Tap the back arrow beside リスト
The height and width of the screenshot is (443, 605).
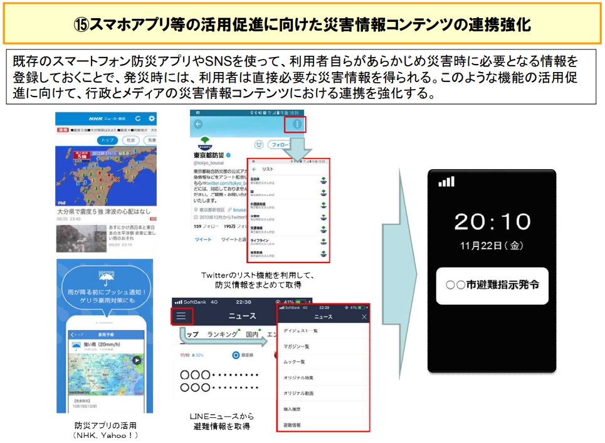pos(255,169)
